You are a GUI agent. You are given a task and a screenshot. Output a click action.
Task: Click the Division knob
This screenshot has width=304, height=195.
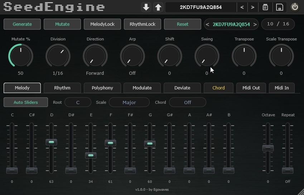click(58, 56)
